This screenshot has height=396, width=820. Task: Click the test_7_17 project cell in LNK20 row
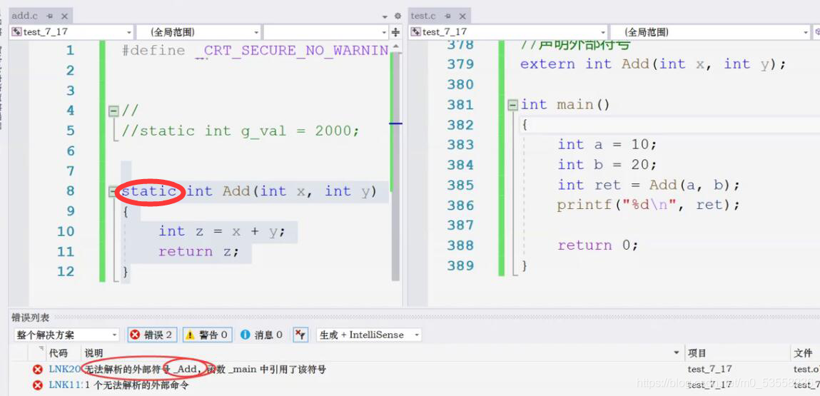(710, 370)
